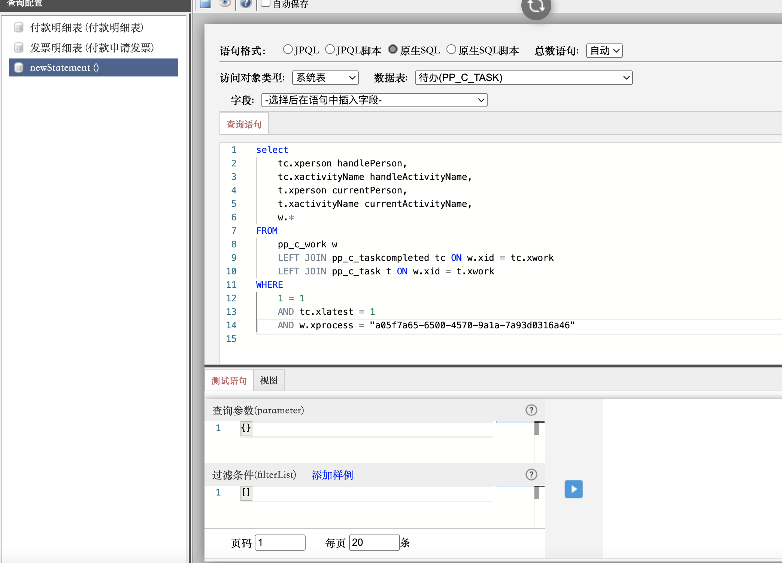Enable the 自动保存 checkbox
This screenshot has height=563, width=782.
[x=265, y=3]
